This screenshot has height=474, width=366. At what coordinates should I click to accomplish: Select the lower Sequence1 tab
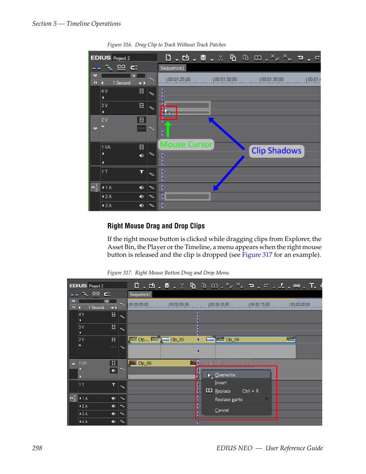point(140,294)
